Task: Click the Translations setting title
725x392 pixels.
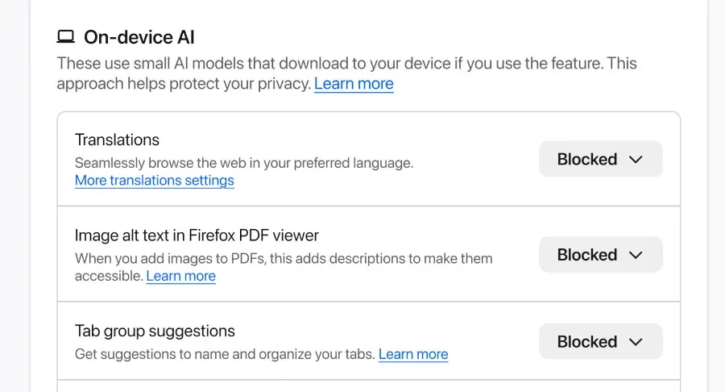Action: 117,140
